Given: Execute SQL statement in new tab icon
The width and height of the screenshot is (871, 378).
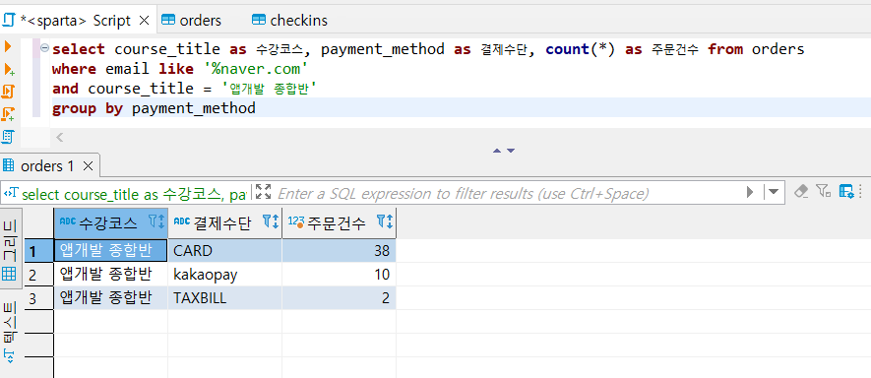Looking at the screenshot, I should click(9, 70).
